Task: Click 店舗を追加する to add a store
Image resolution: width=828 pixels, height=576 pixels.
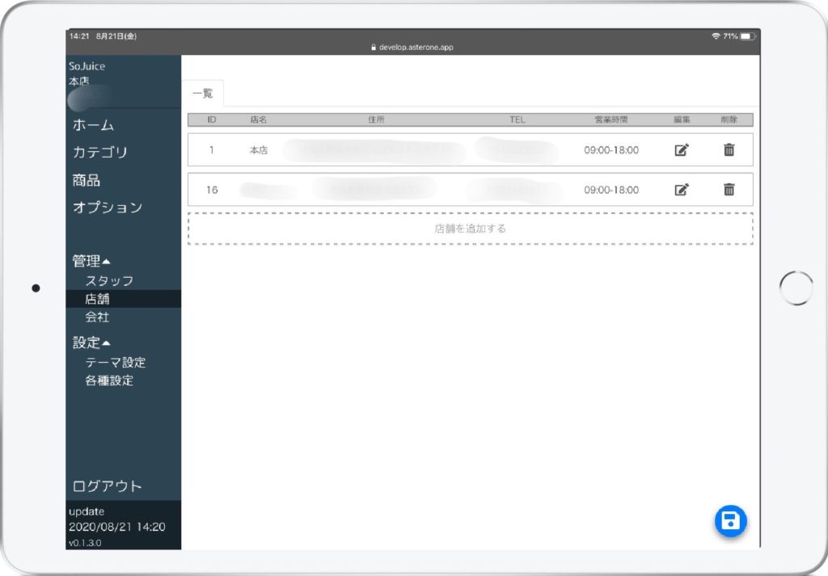Action: pos(470,229)
